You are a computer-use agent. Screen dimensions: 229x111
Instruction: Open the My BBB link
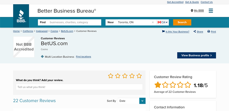coord(199,10)
